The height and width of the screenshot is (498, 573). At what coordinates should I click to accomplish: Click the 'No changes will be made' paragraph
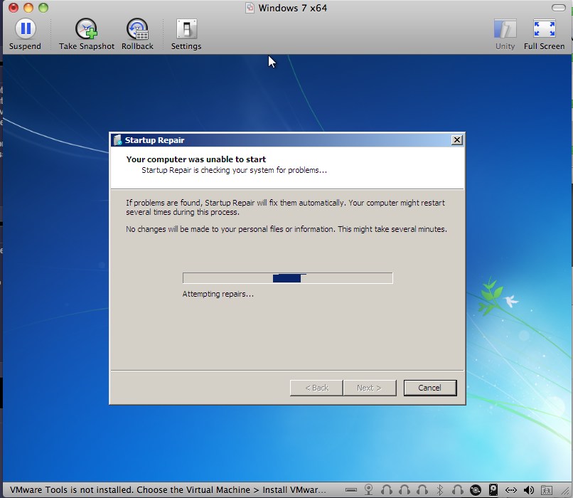[x=286, y=229]
